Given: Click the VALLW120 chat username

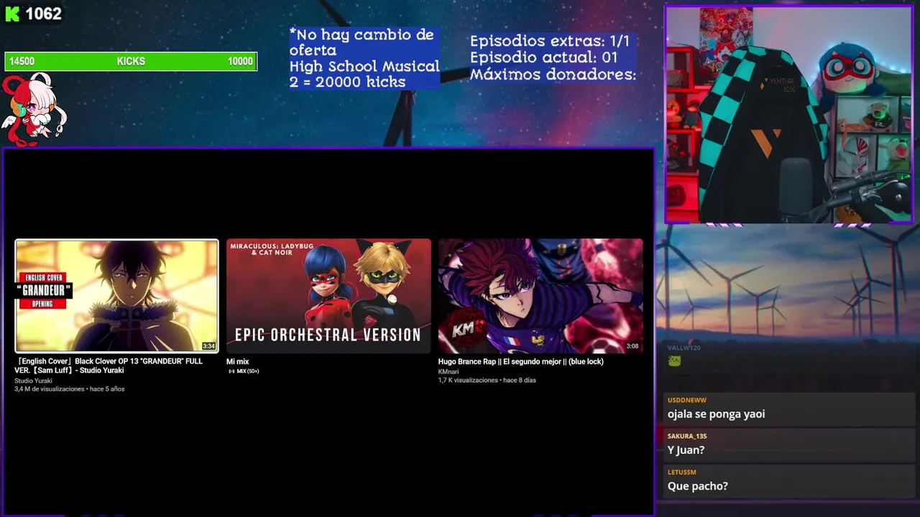Looking at the screenshot, I should coord(684,348).
